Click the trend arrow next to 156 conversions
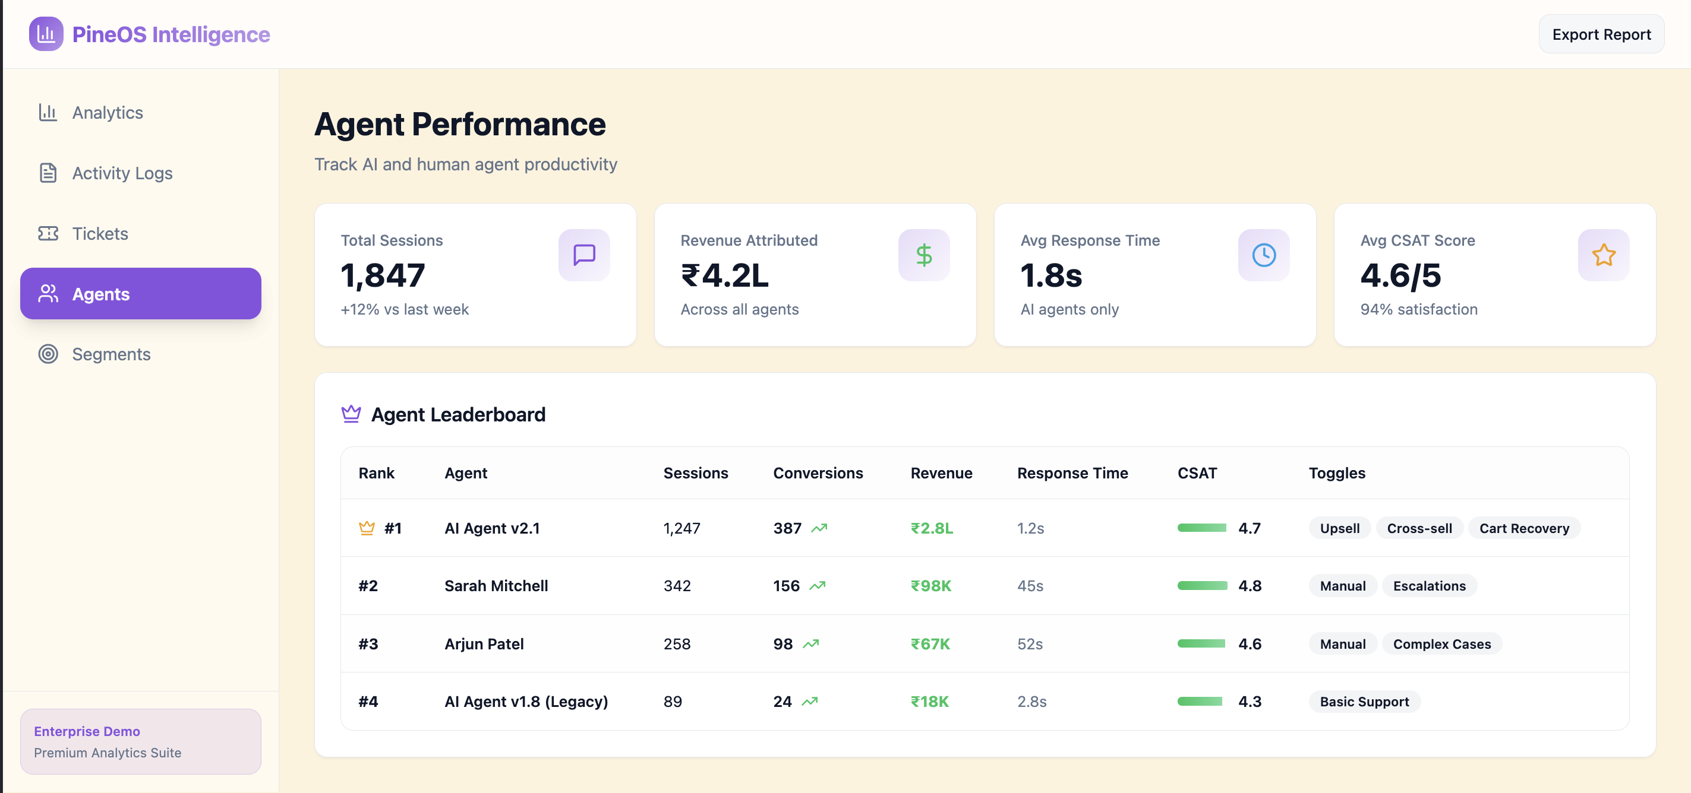Image resolution: width=1691 pixels, height=793 pixels. pos(817,586)
